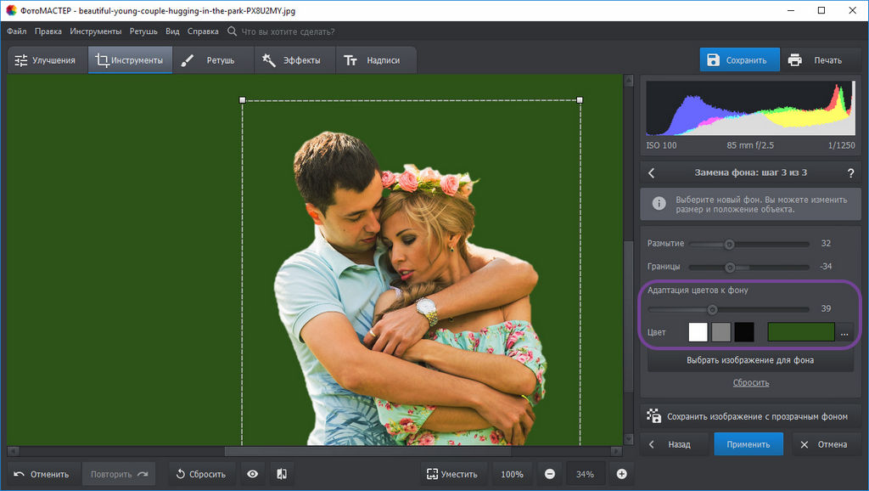
Task: Switch to the Эффекты tab
Action: pyautogui.click(x=291, y=60)
